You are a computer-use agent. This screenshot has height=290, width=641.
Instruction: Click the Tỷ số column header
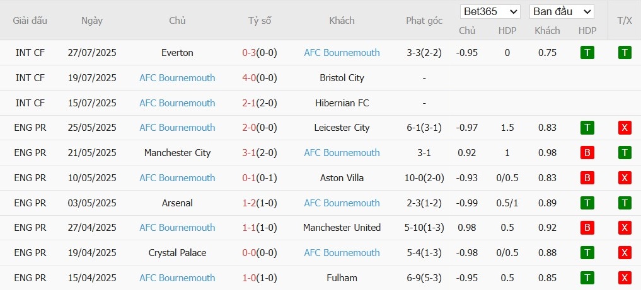[260, 20]
